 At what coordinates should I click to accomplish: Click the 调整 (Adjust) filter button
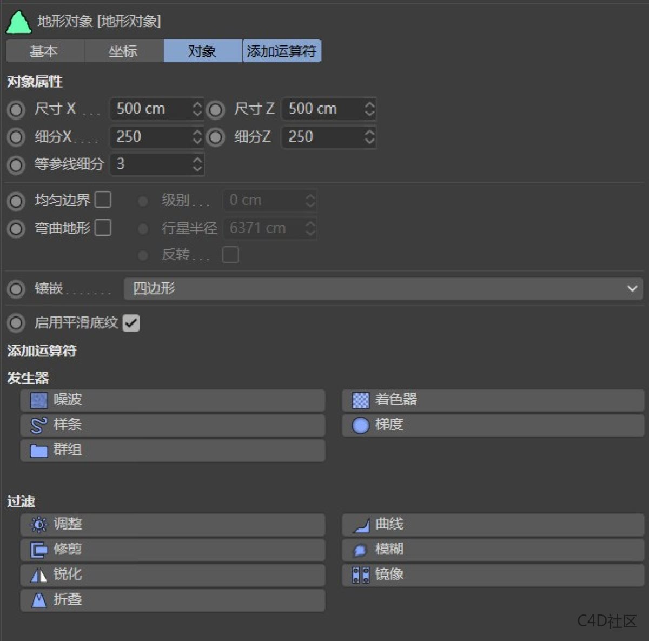tap(172, 524)
